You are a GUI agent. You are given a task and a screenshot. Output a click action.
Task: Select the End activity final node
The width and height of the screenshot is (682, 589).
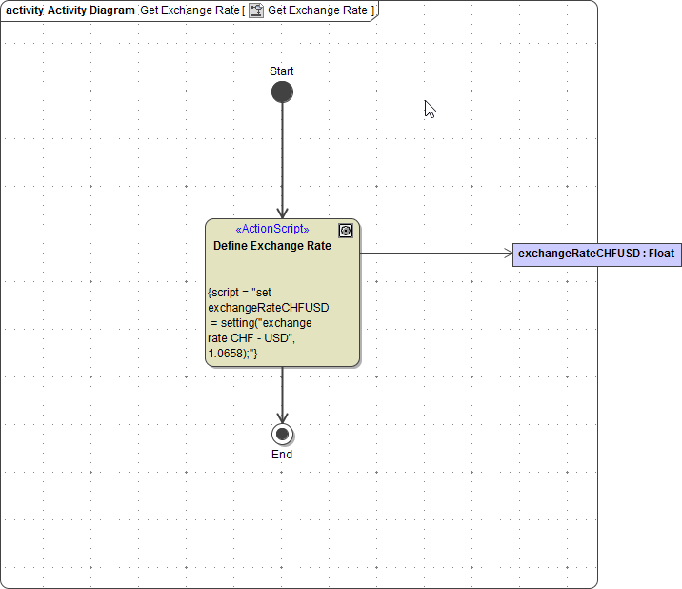[282, 435]
